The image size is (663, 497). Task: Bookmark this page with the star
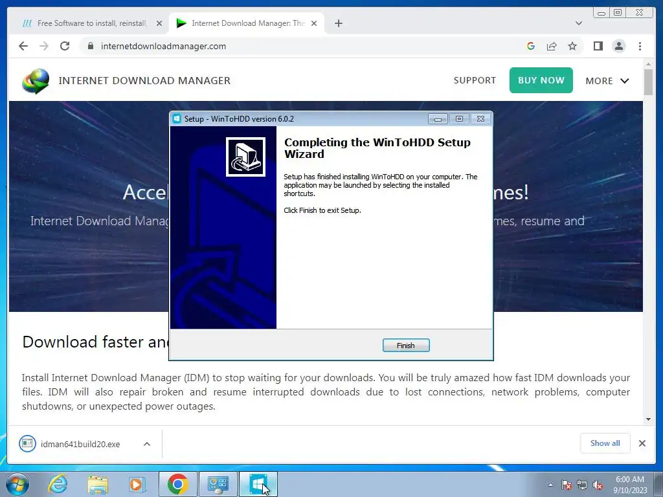pyautogui.click(x=572, y=46)
